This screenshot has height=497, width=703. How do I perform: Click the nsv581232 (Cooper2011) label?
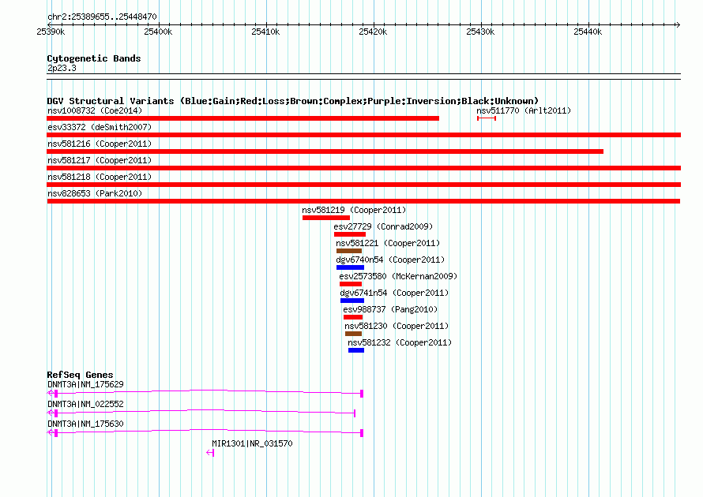400,342
